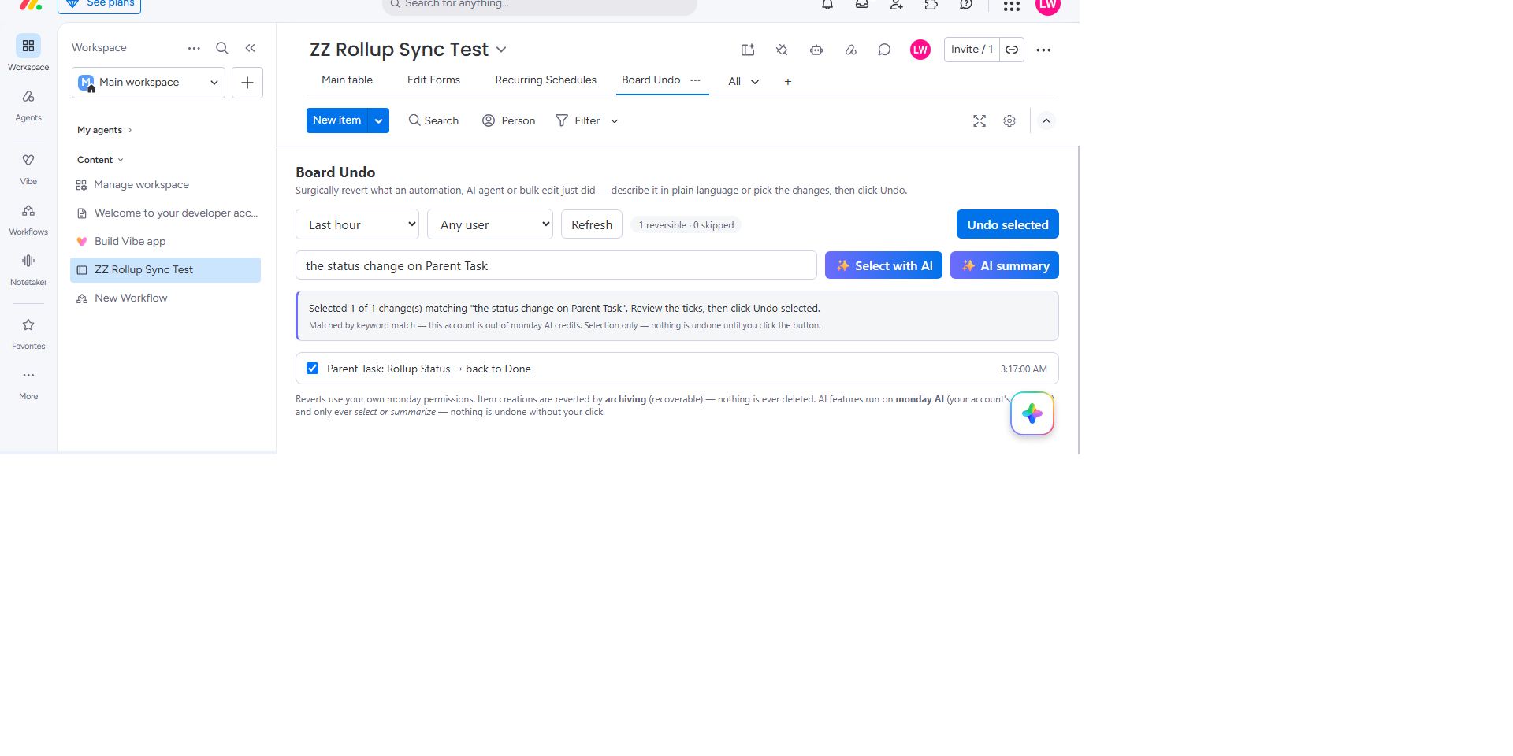Open the Last hour time range dropdown
This screenshot has height=756, width=1513.
pyautogui.click(x=358, y=224)
